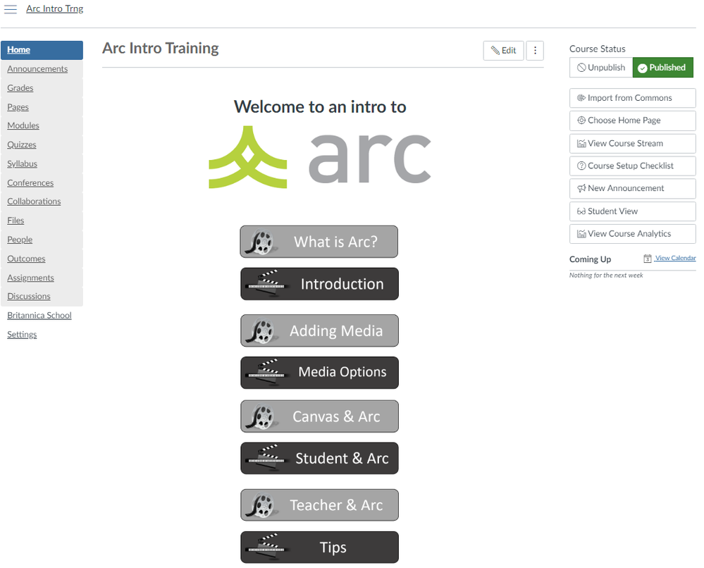Open the Student & Arc lesson button
This screenshot has height=568, width=704.
(319, 459)
